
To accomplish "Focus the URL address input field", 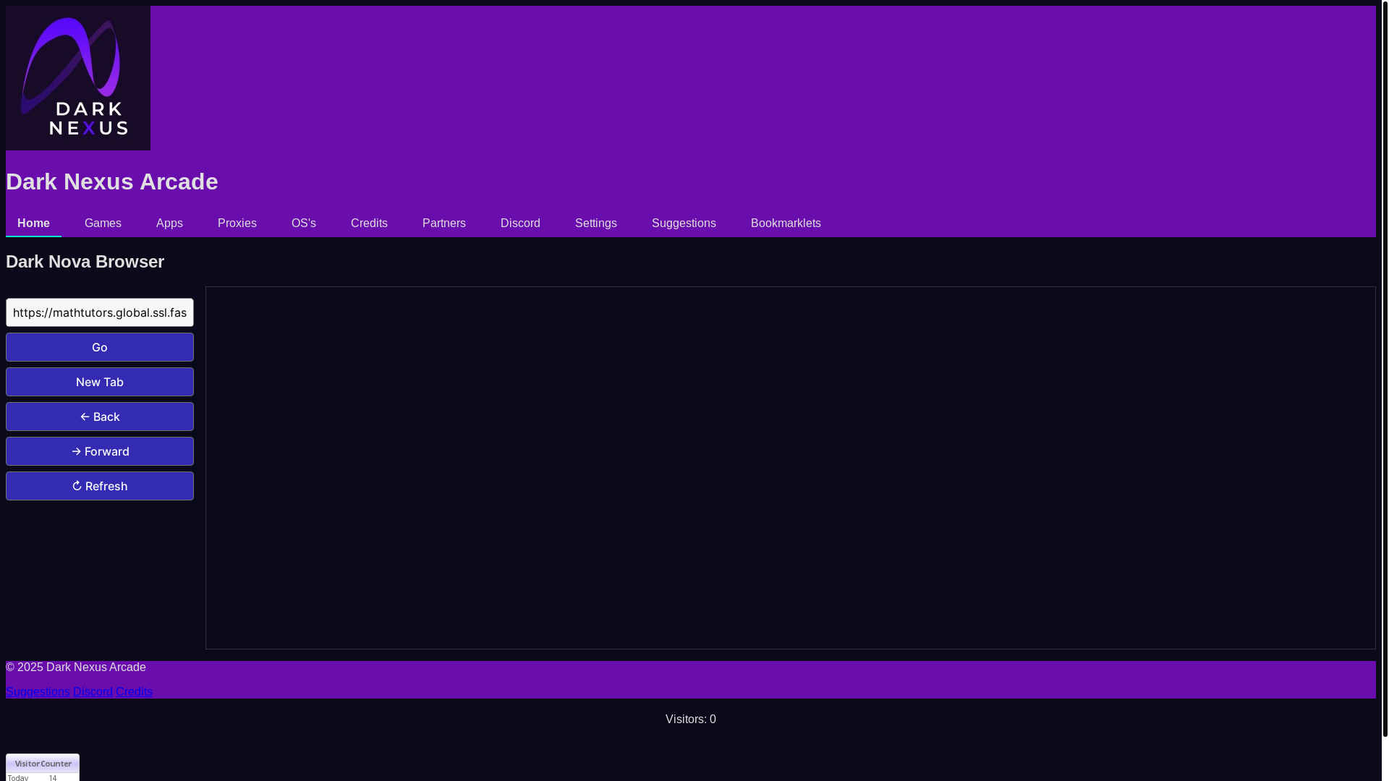I will (x=100, y=312).
